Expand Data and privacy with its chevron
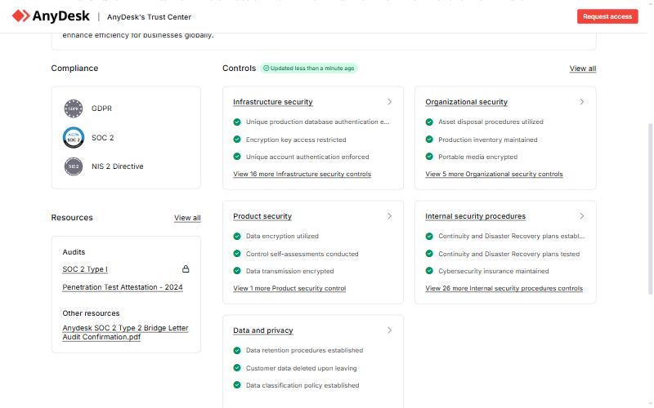Screen dimensions: 654x408 (x=390, y=330)
